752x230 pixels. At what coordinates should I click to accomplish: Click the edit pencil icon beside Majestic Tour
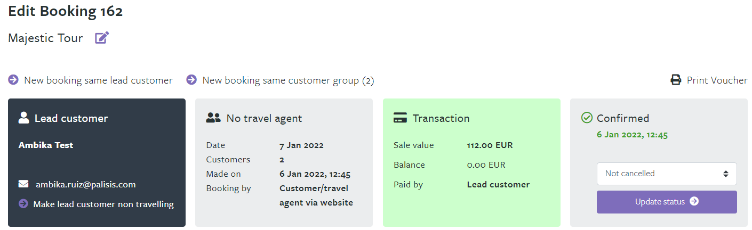point(102,38)
